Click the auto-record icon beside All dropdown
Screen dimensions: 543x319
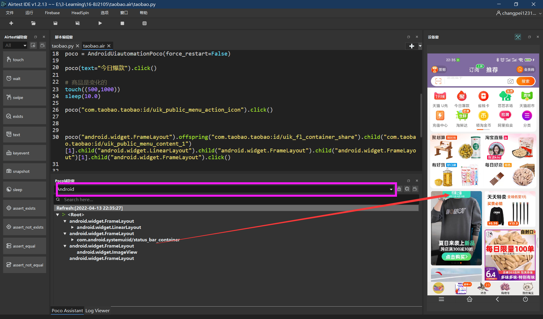click(x=33, y=45)
